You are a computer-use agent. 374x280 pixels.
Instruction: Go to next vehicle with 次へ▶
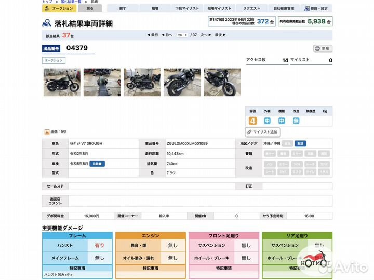tap(204, 35)
